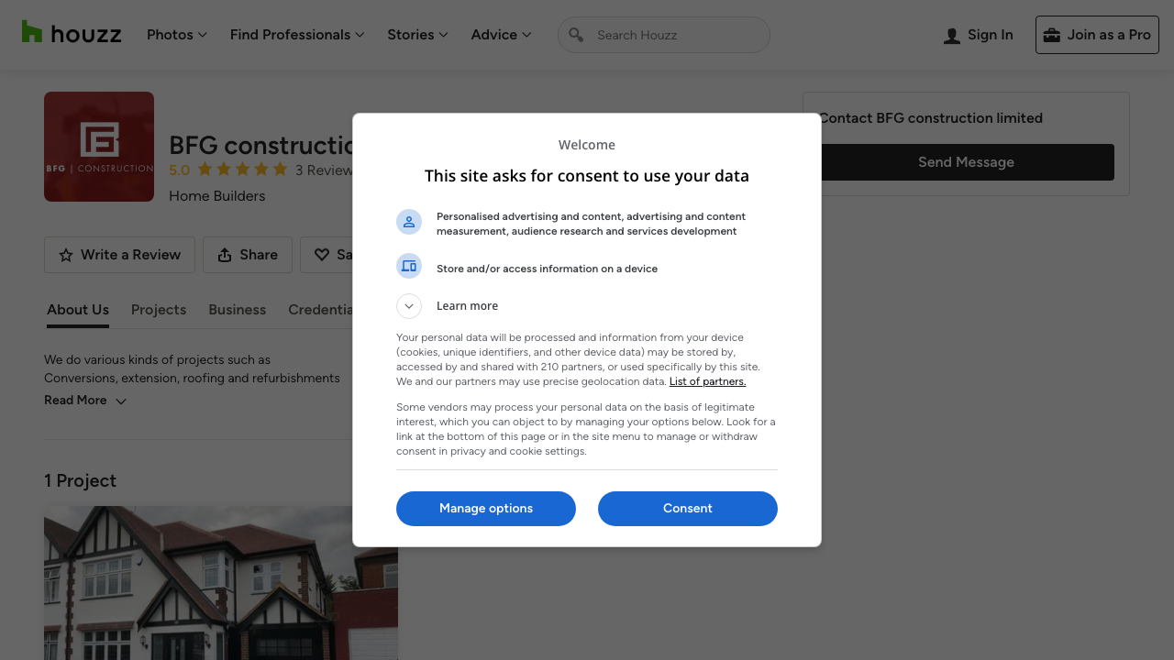Click the BFG Construction logo thumbnail
This screenshot has width=1174, height=660.
click(x=99, y=147)
